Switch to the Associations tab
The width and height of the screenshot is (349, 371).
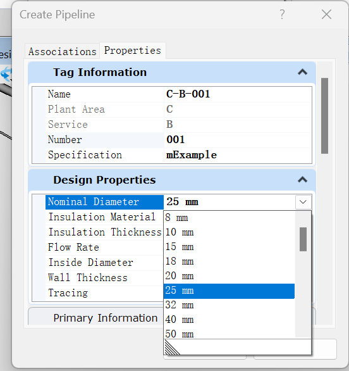pos(63,51)
